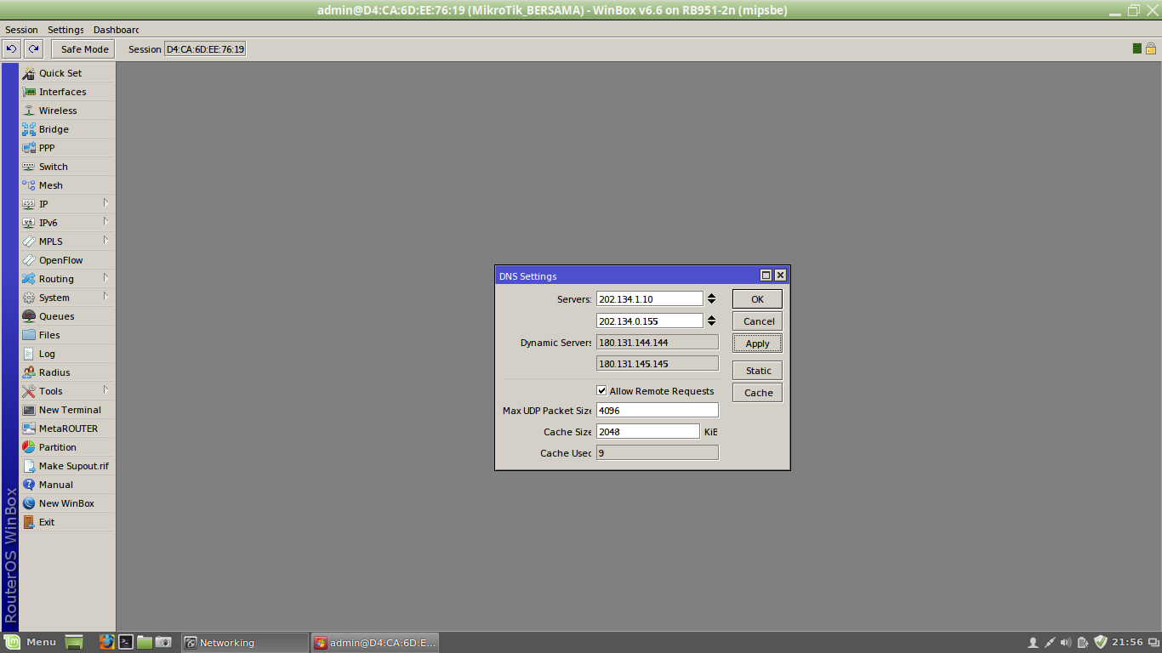This screenshot has width=1162, height=653.
Task: Click the green connection status indicator
Action: [1137, 48]
